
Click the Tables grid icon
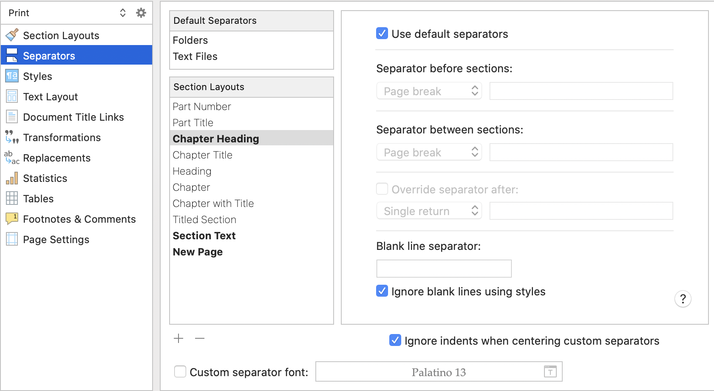pyautogui.click(x=12, y=198)
